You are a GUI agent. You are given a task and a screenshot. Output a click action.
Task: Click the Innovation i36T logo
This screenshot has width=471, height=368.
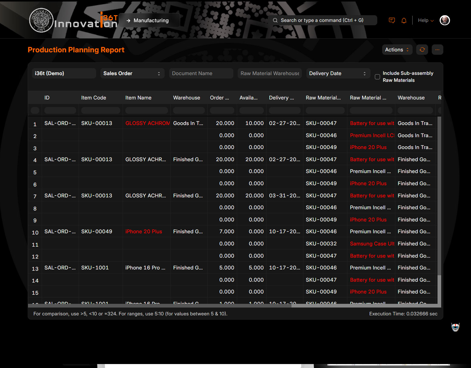pyautogui.click(x=73, y=20)
